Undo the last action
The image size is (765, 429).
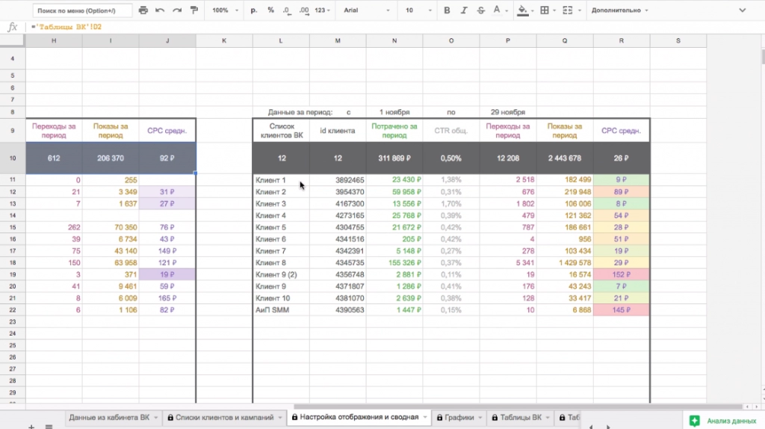click(160, 10)
